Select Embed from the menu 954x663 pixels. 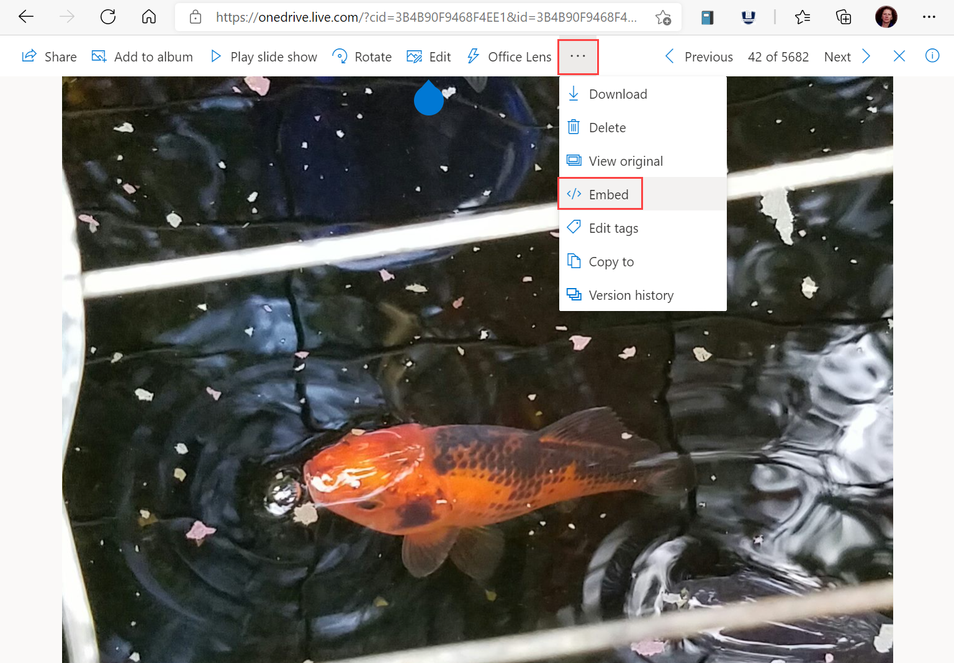click(x=643, y=194)
